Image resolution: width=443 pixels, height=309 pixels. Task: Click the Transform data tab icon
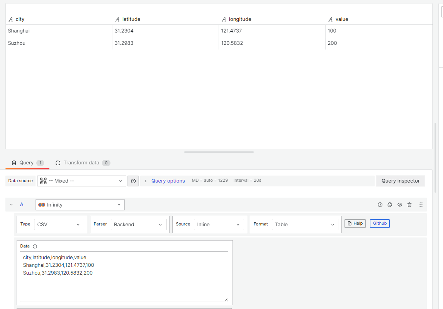[x=58, y=163]
